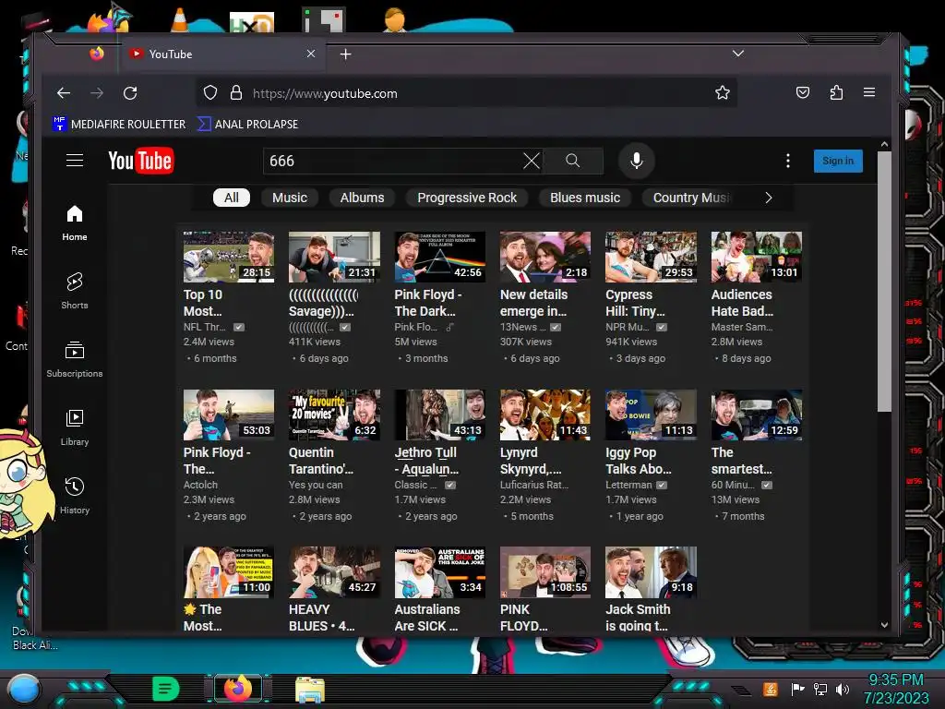The image size is (945, 709).
Task: Open Jack Smith is going video title
Action: pyautogui.click(x=638, y=618)
